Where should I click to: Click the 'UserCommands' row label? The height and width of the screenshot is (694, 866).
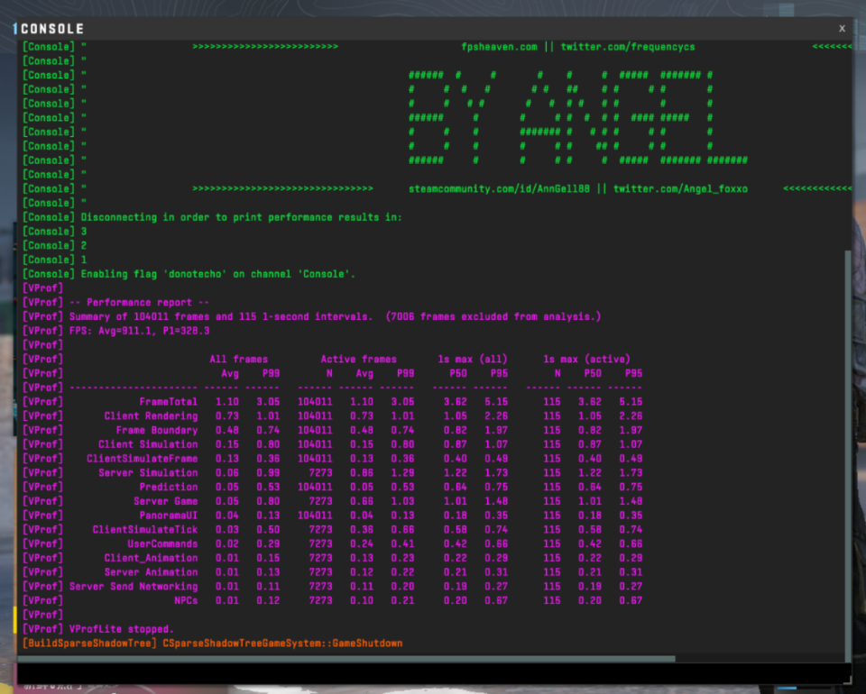click(162, 544)
